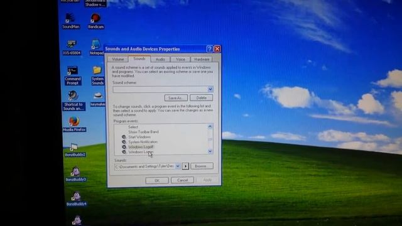Image resolution: width=402 pixels, height=226 pixels.
Task: Switch to the Volume tab
Action: click(118, 59)
